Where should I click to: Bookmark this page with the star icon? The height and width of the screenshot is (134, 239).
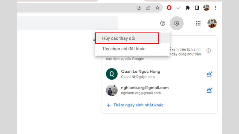(x=157, y=8)
